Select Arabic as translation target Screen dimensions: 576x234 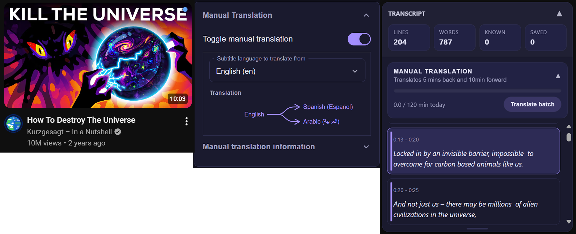tap(321, 121)
